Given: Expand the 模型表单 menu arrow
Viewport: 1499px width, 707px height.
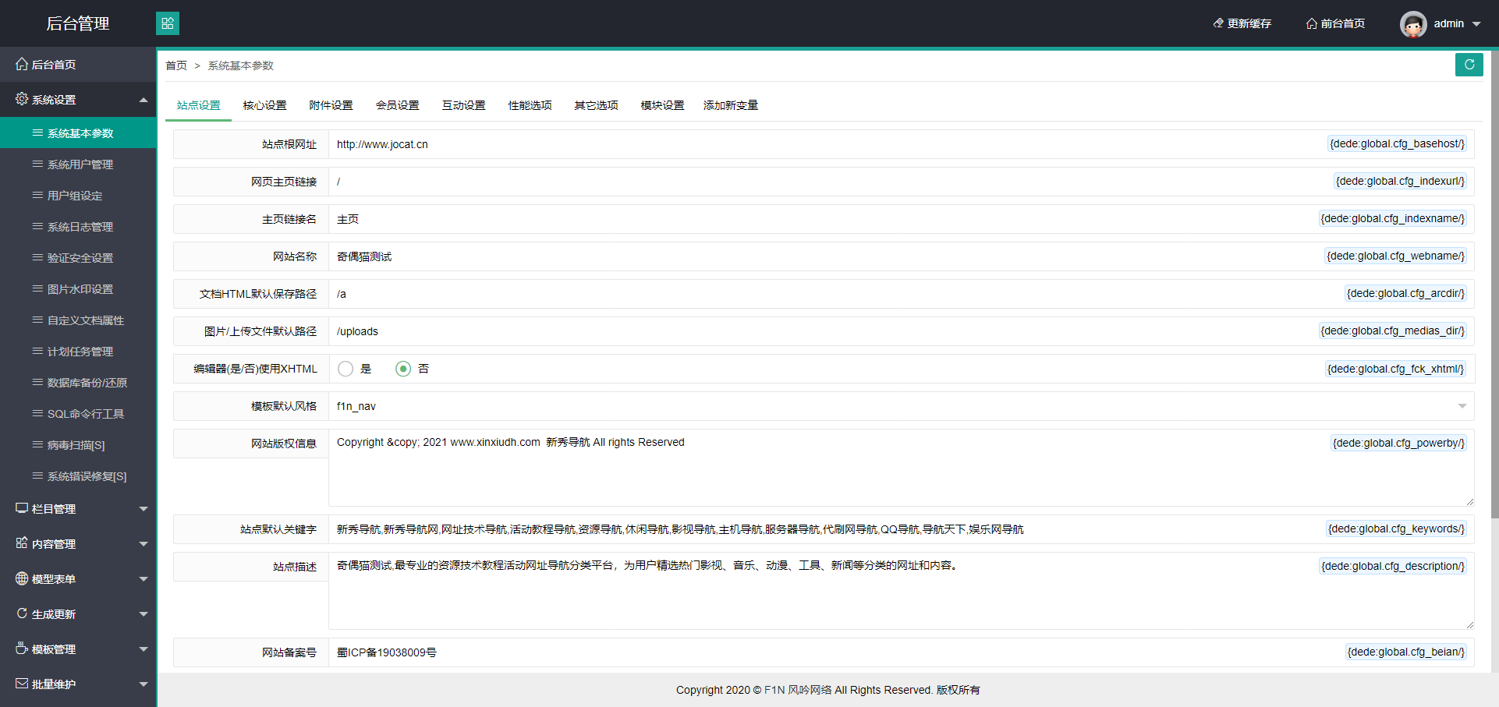Looking at the screenshot, I should point(144,579).
